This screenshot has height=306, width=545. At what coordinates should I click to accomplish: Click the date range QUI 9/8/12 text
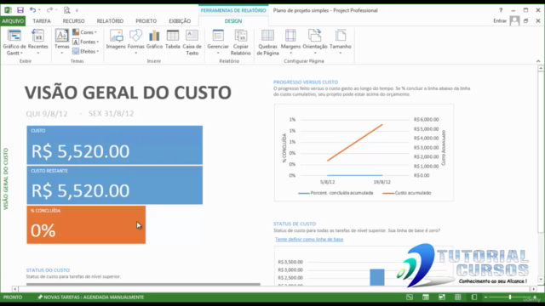coord(47,114)
